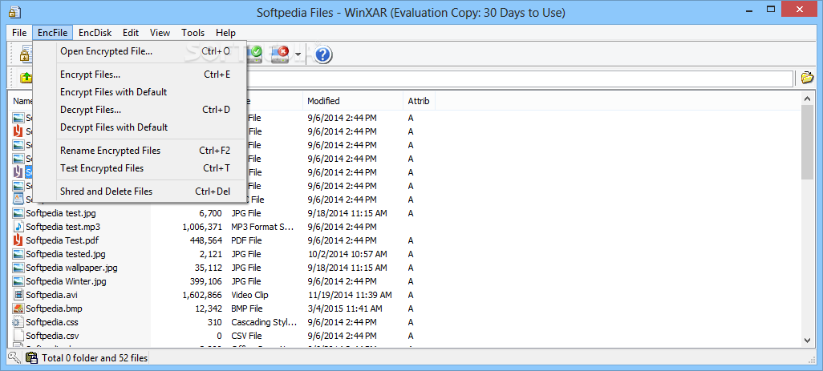Click the 3/4/2015 11:41 AM date cell

345,308
